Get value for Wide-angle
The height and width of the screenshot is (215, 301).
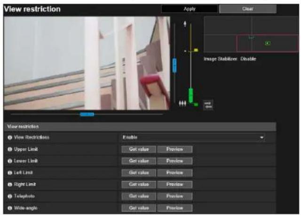[x=139, y=208]
